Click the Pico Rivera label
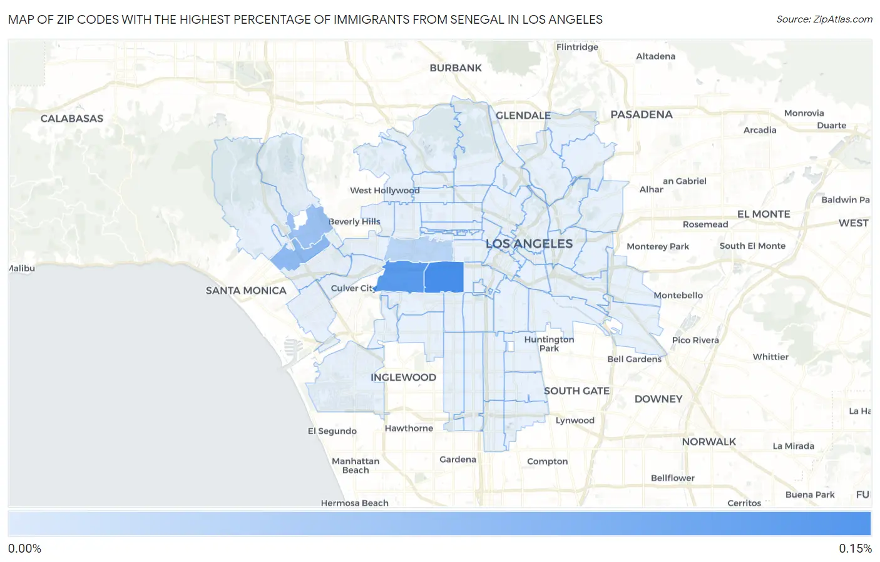880x562 pixels. click(695, 341)
